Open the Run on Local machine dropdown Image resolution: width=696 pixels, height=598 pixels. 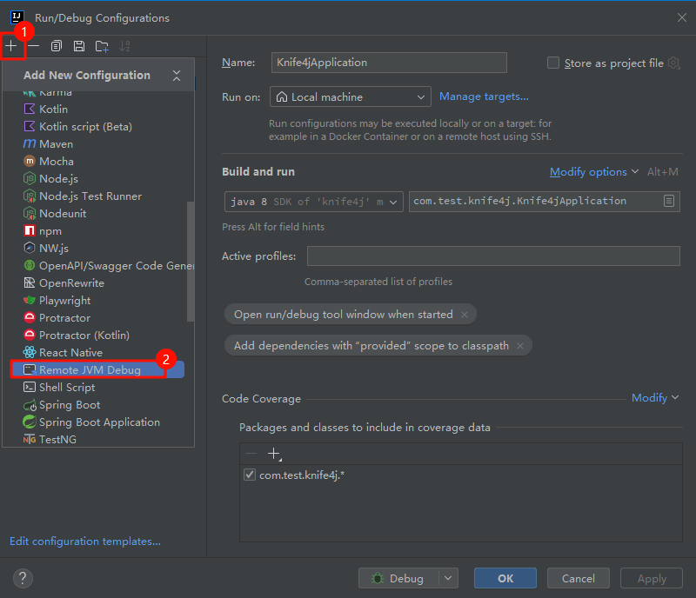[351, 97]
